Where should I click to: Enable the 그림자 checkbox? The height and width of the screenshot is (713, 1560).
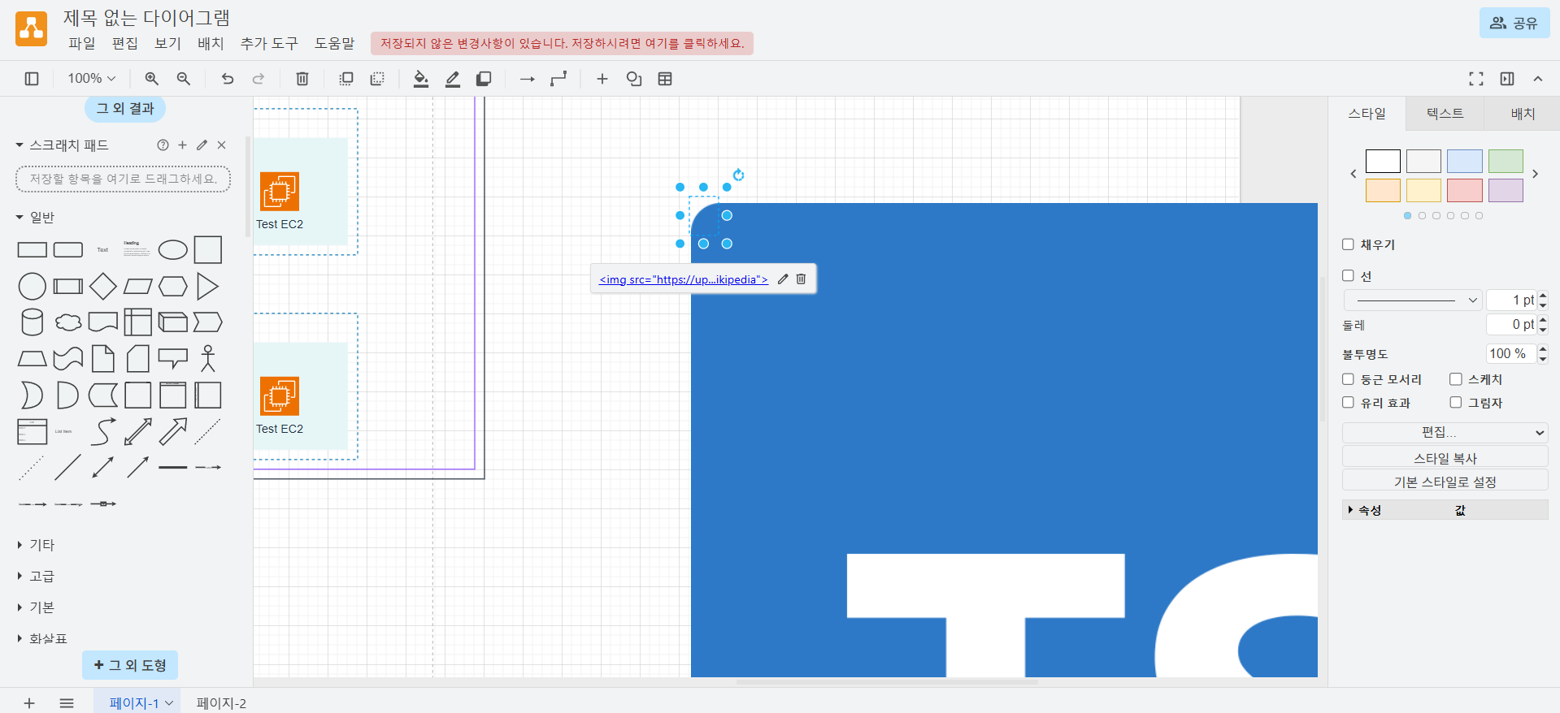point(1455,403)
